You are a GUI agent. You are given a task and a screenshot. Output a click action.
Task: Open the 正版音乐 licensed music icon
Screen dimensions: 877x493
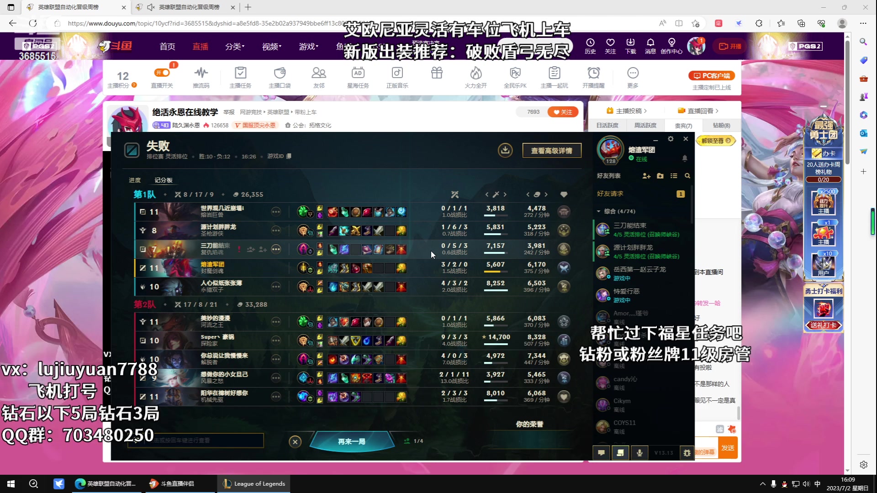coord(397,77)
